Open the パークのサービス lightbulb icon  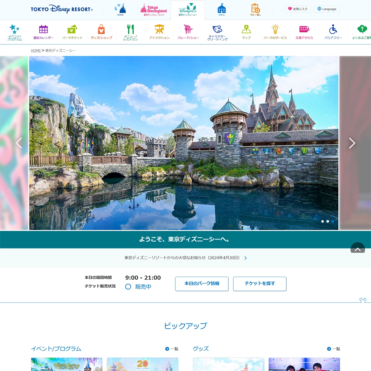coord(275,32)
